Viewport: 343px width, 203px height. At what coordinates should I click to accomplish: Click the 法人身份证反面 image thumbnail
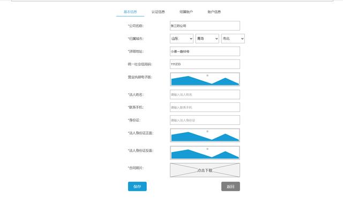tap(205, 153)
